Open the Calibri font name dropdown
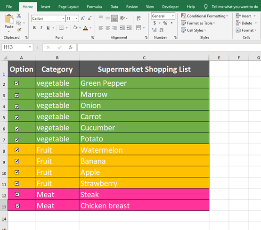 [x=63, y=18]
